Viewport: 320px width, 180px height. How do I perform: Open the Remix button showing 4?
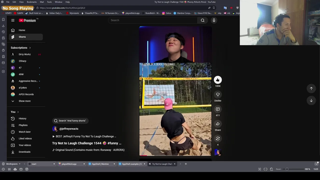click(218, 138)
